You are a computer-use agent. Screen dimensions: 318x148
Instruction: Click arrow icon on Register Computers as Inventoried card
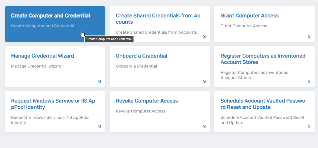click(x=309, y=81)
